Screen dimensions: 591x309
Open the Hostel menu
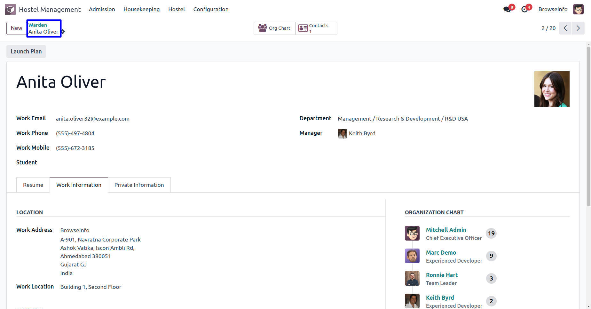pos(177,9)
